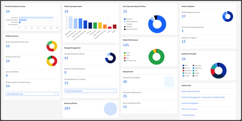Click the 34 Models by Department count
This screenshot has height=121, width=242.
coord(66,12)
